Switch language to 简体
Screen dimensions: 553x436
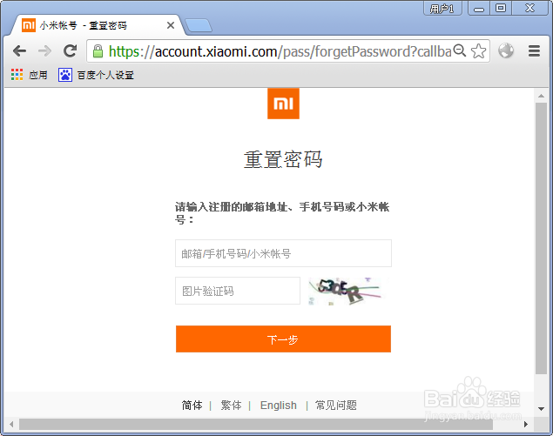(192, 406)
